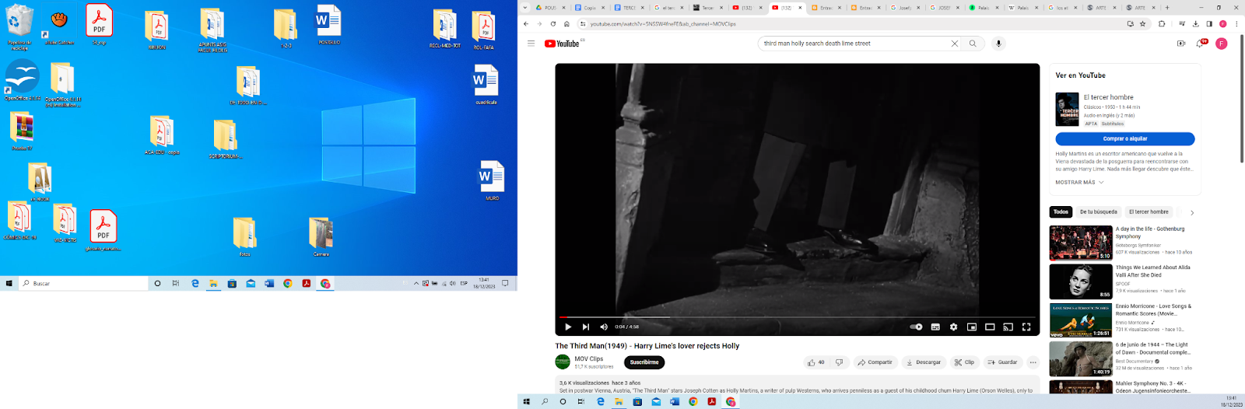Click Comprar o alquilar button
The height and width of the screenshot is (409, 1245).
(x=1125, y=138)
